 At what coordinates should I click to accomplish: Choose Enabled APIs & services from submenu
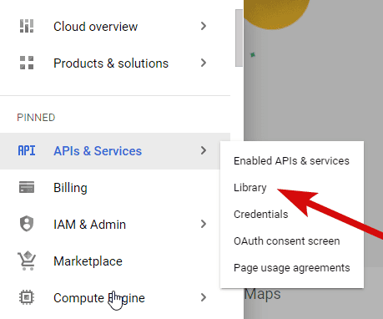(x=291, y=161)
